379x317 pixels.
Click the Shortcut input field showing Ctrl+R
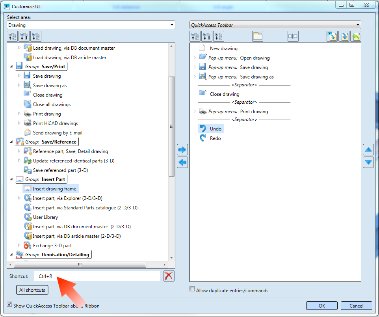click(x=97, y=276)
